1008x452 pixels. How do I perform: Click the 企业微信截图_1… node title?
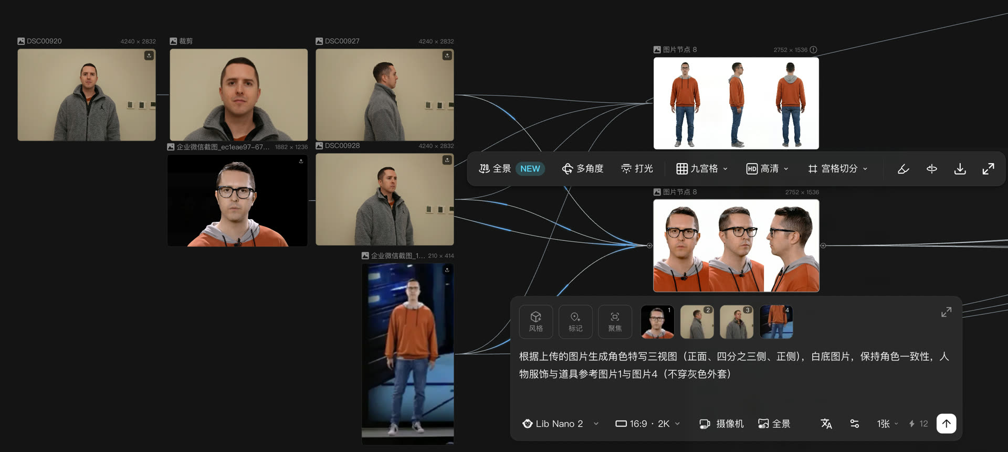[398, 256]
